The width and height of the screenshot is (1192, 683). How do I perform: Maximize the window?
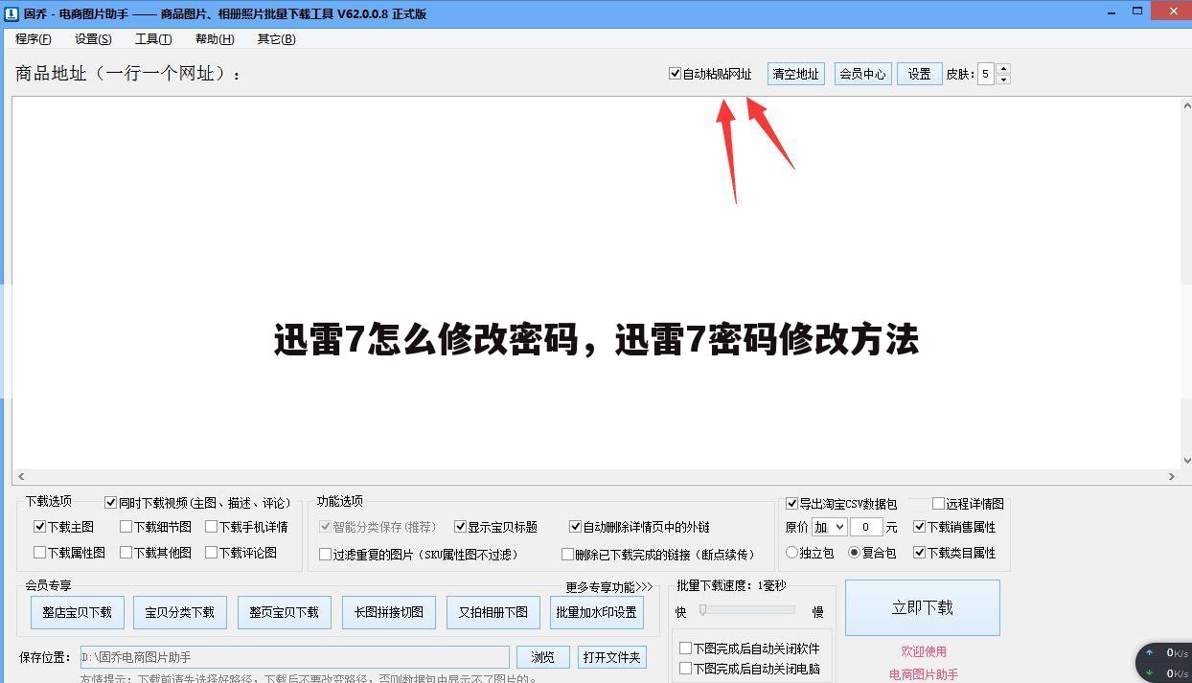click(x=1137, y=12)
